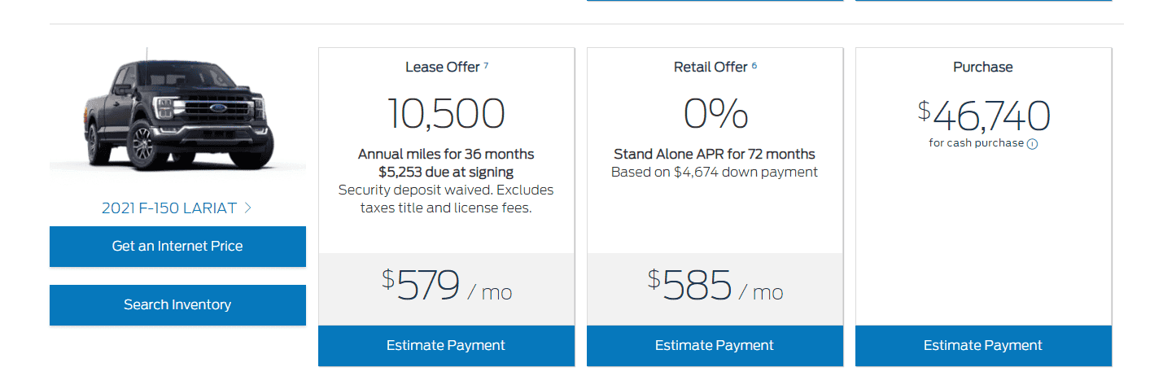Click the 0% APR figure

[715, 114]
